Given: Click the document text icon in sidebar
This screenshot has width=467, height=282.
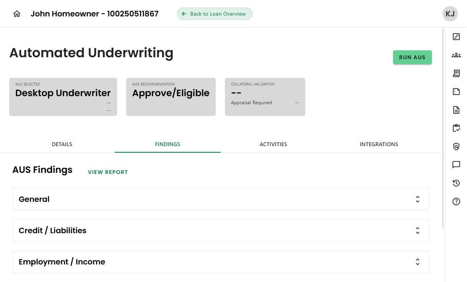Looking at the screenshot, I should [x=456, y=110].
